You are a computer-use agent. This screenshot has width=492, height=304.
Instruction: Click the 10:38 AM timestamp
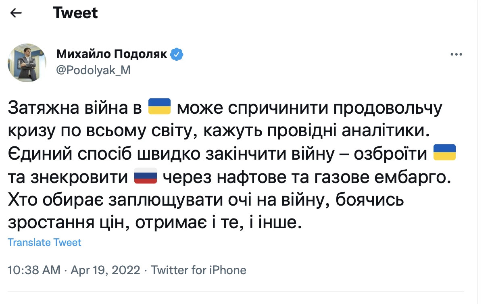[x=34, y=270]
